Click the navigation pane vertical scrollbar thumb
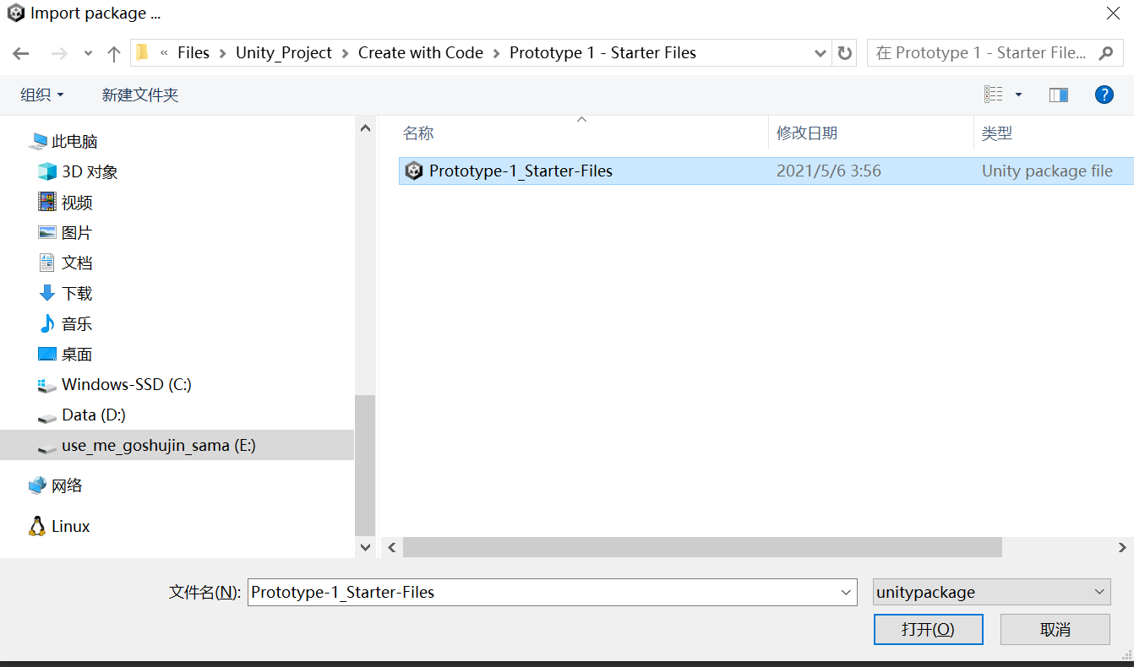The height and width of the screenshot is (667, 1134). (365, 465)
